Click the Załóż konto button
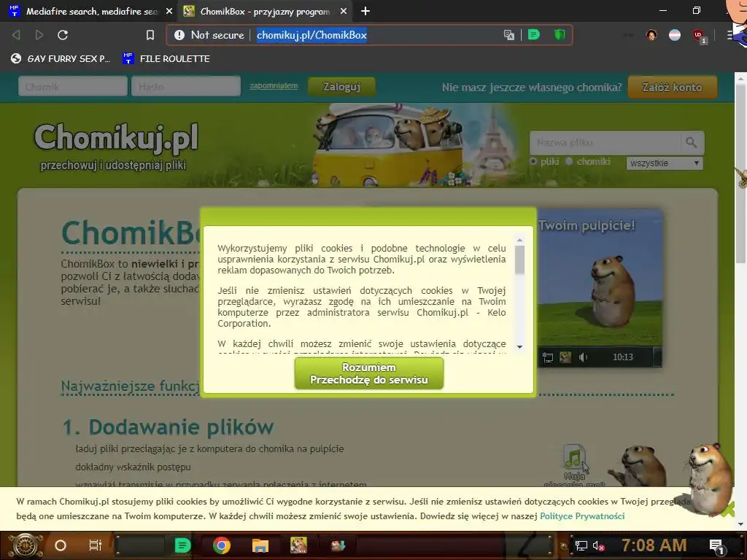The image size is (747, 560). [672, 87]
